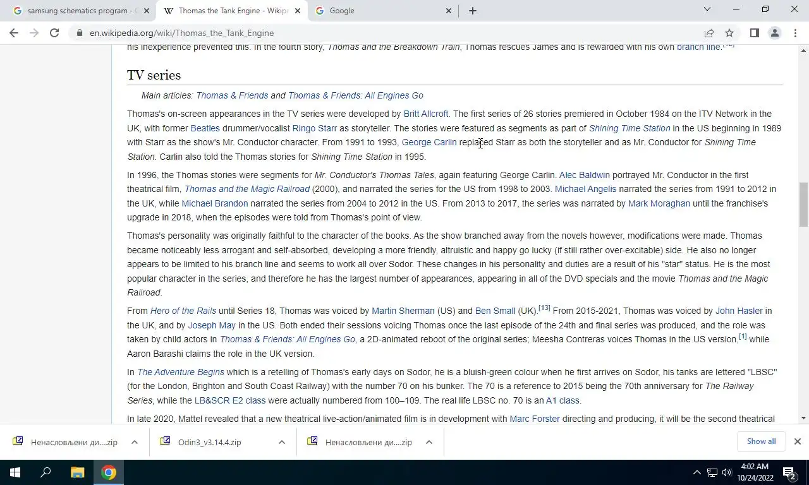The image size is (809, 485).
Task: Open File Explorer from taskbar
Action: [77, 472]
